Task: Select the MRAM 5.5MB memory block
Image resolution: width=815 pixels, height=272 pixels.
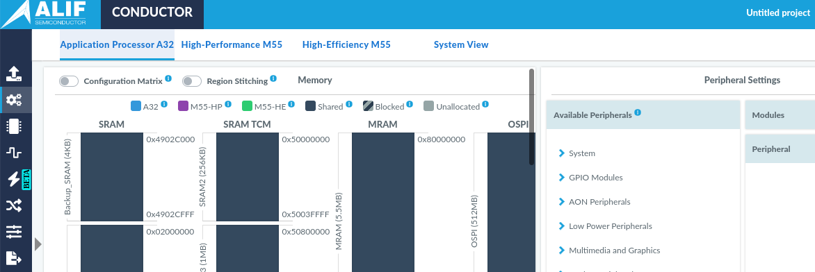Action: pos(383,203)
